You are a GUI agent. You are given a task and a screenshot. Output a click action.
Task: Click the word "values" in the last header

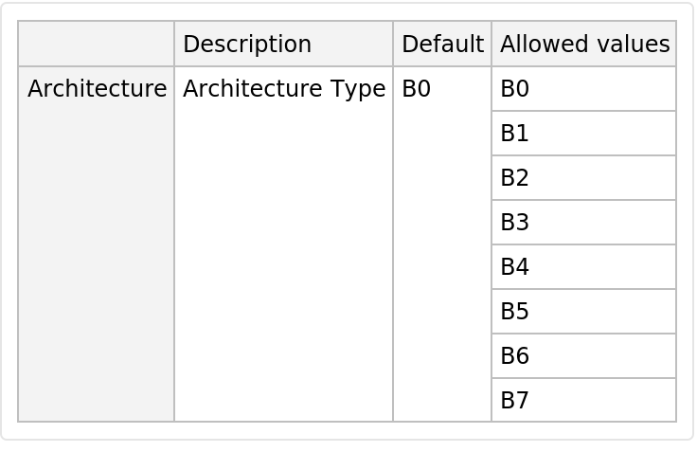pos(639,44)
